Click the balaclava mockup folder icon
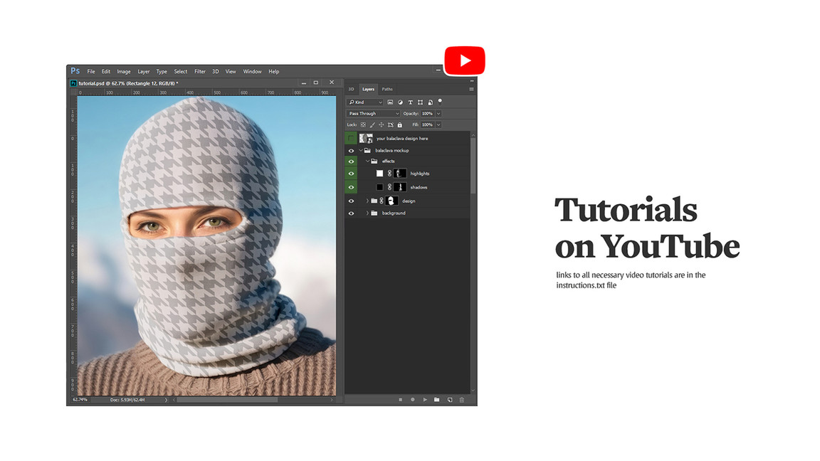820x461 pixels. click(367, 151)
